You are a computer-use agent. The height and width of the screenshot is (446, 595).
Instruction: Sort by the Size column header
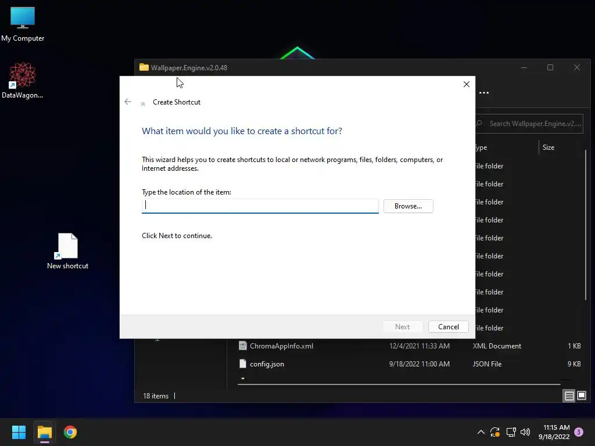[549, 147]
